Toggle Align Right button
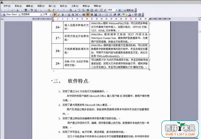This screenshot has height=139, width=201. 92,15
